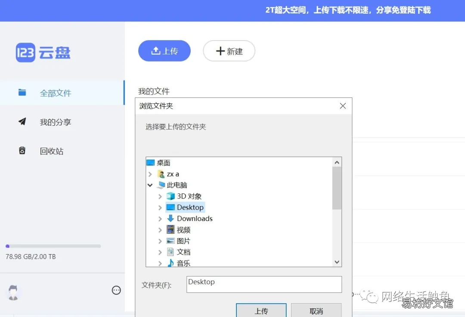Expand the Desktop folder

(x=160, y=208)
